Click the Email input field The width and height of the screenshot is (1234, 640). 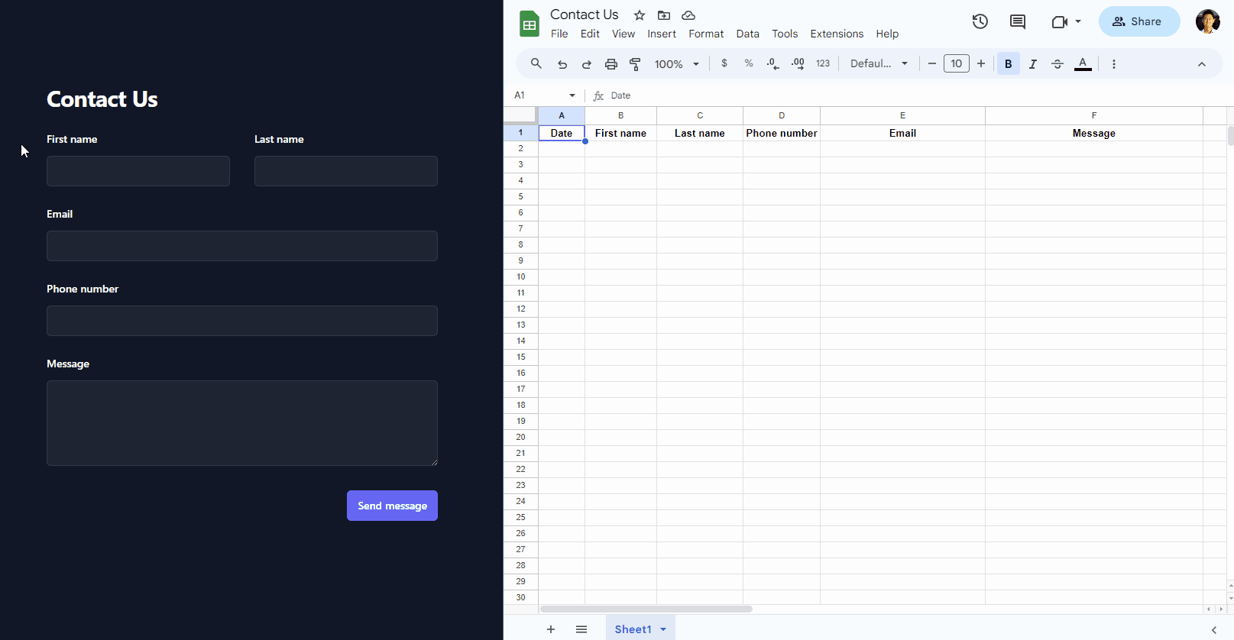pyautogui.click(x=241, y=246)
